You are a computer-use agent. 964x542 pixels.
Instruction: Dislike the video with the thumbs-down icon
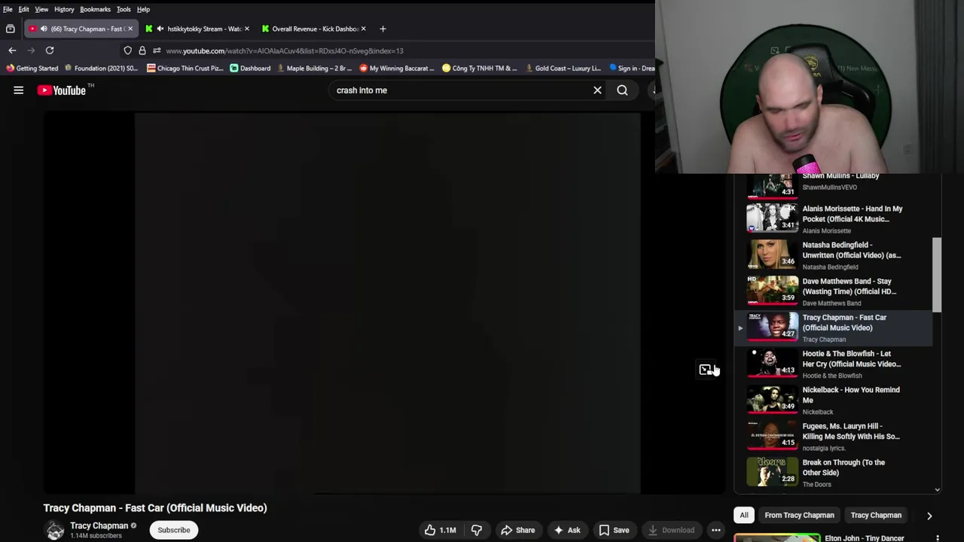tap(476, 530)
